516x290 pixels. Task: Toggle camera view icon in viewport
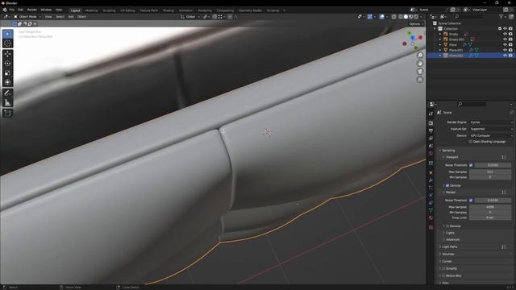click(x=420, y=72)
